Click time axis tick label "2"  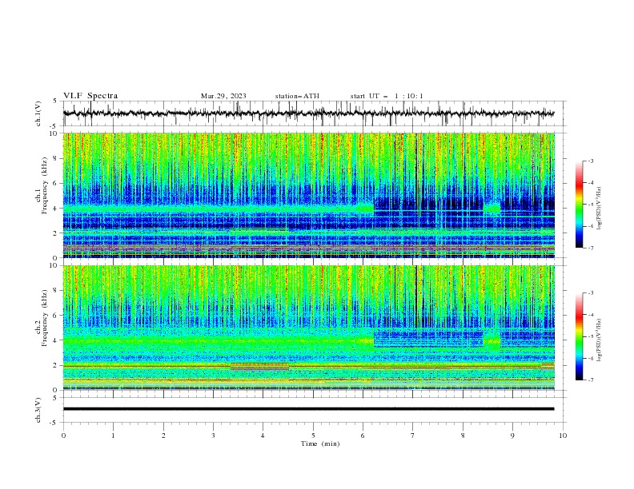pos(163,435)
